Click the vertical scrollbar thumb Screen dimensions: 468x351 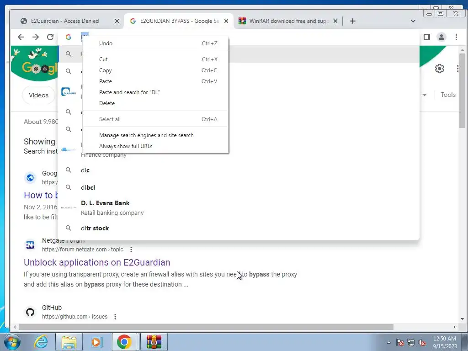(x=462, y=90)
